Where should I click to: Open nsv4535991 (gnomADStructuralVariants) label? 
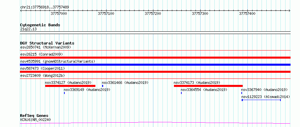[58, 61]
